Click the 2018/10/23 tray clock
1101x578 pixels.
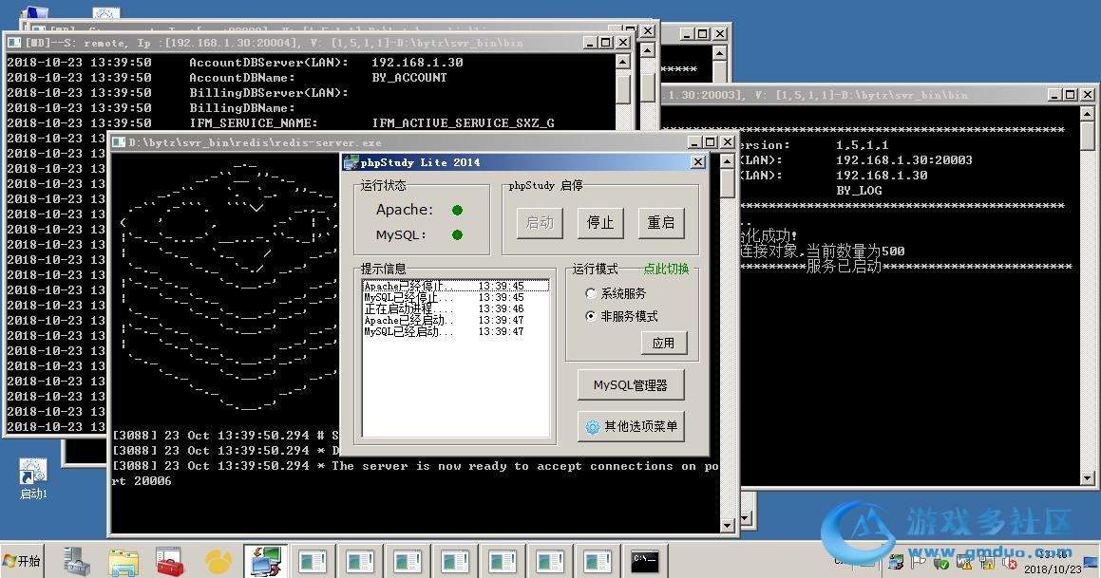1052,562
